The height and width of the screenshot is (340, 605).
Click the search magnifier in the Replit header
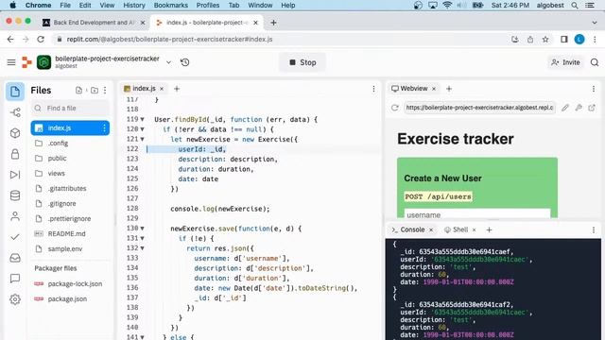pos(595,62)
